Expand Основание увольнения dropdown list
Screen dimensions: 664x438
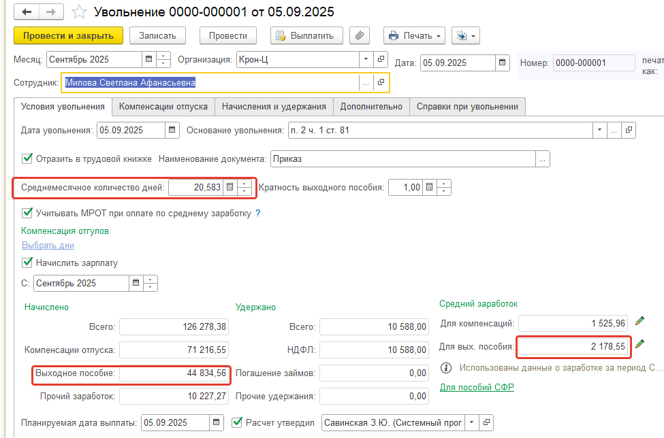pyautogui.click(x=599, y=130)
